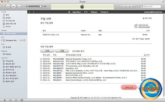The height and width of the screenshot is (102, 165).
Task: Go forward in store navigation
Action: point(34,12)
